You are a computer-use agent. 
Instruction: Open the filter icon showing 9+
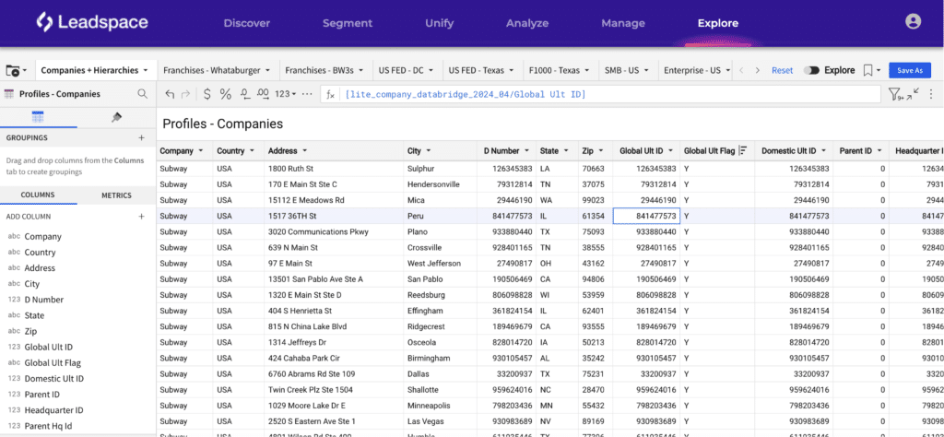click(x=894, y=93)
